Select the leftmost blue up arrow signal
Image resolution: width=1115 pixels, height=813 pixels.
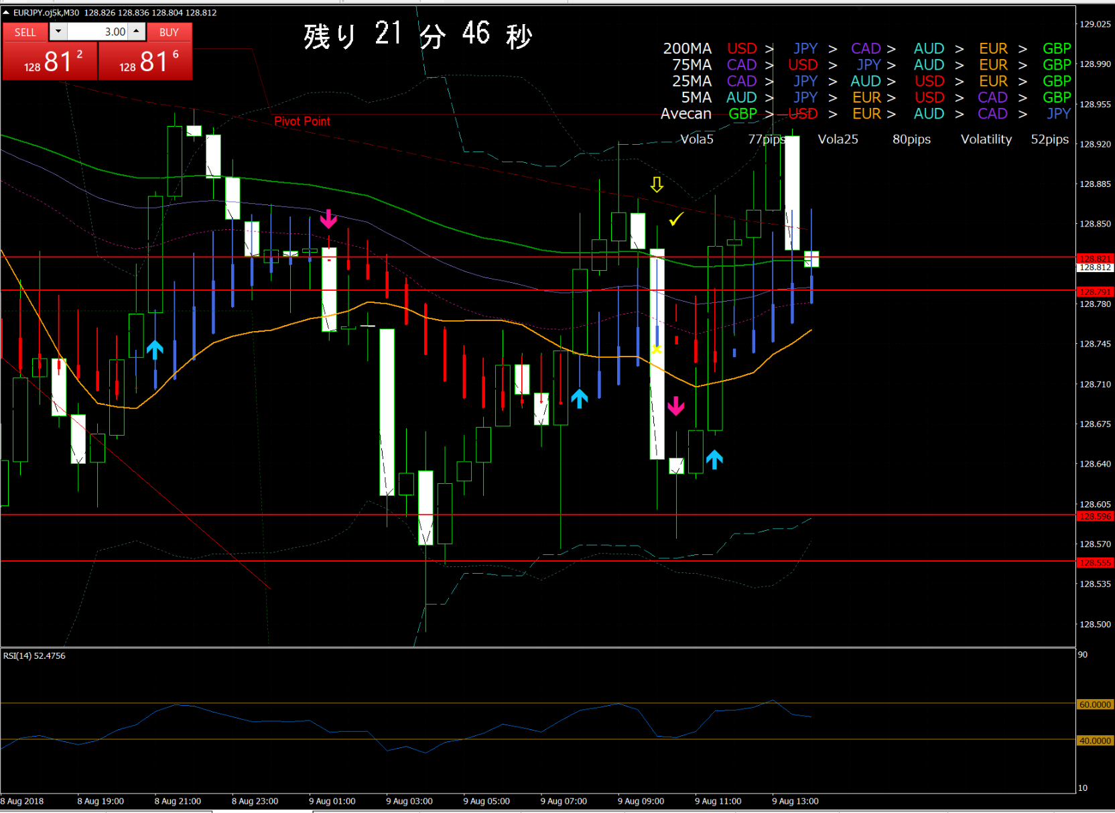pos(155,349)
